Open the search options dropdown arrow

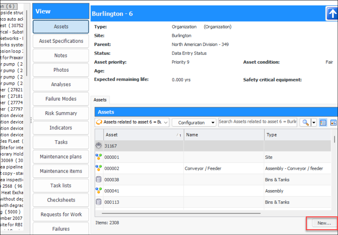click(314, 122)
